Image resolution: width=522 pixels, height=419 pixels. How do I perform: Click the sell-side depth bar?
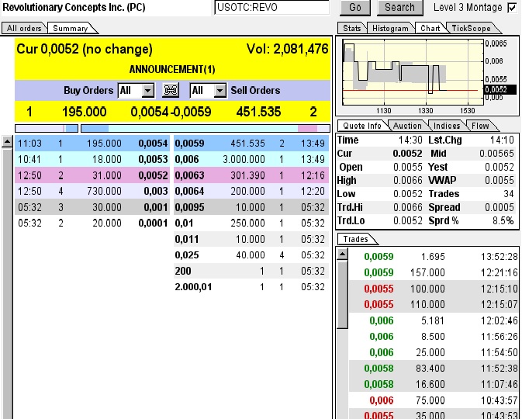coord(206,128)
